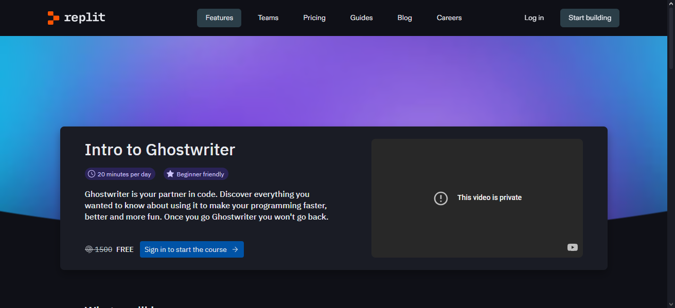This screenshot has width=675, height=308.
Task: Click the "This video is private" message
Action: pos(489,198)
